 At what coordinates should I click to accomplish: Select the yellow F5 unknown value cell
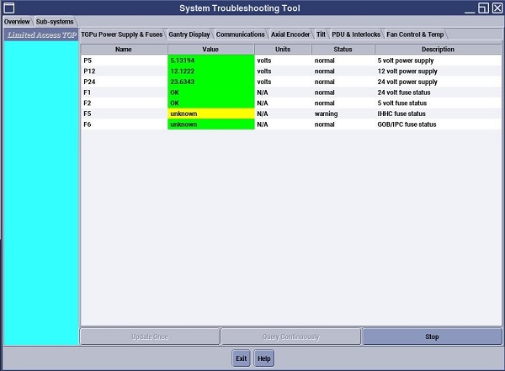click(x=210, y=114)
